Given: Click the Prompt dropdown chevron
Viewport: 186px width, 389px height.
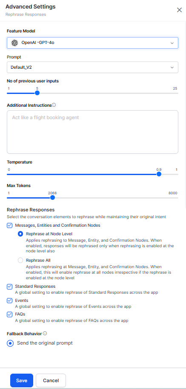Looking at the screenshot, I should click(x=172, y=67).
